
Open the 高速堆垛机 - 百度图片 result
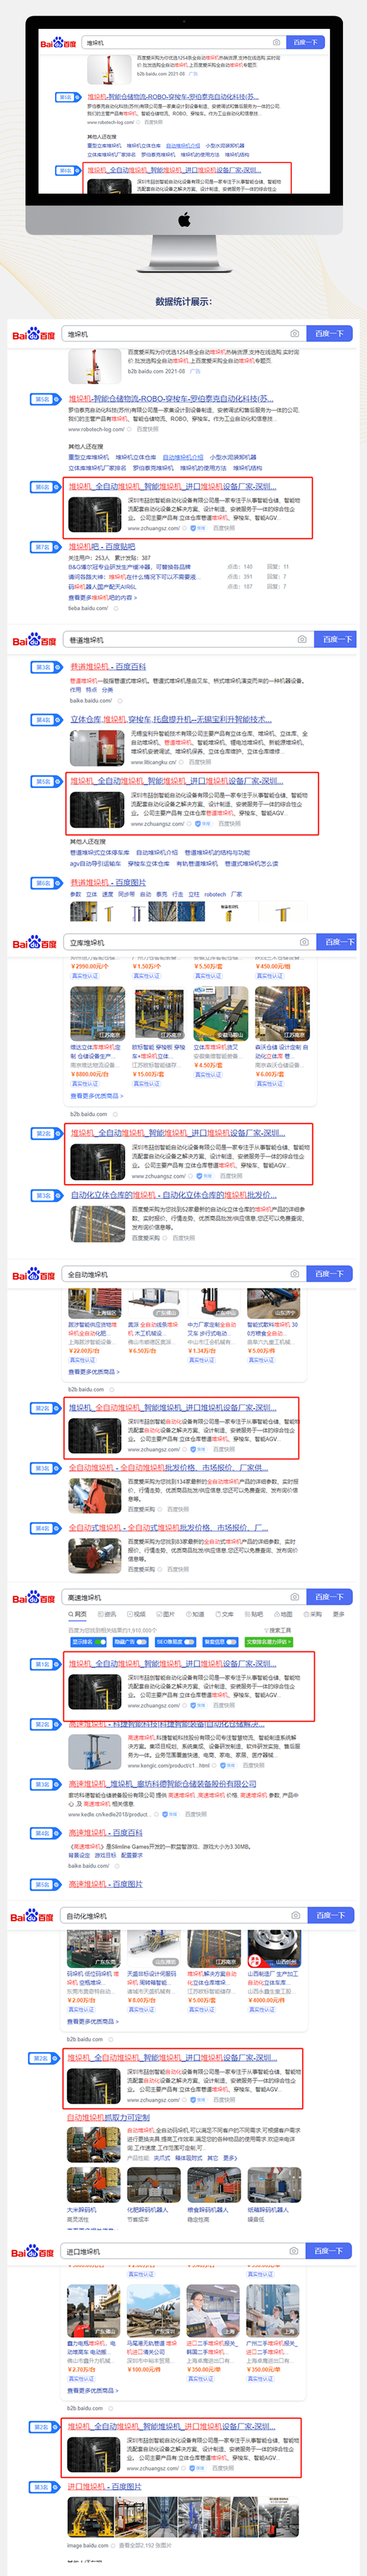click(x=106, y=1885)
